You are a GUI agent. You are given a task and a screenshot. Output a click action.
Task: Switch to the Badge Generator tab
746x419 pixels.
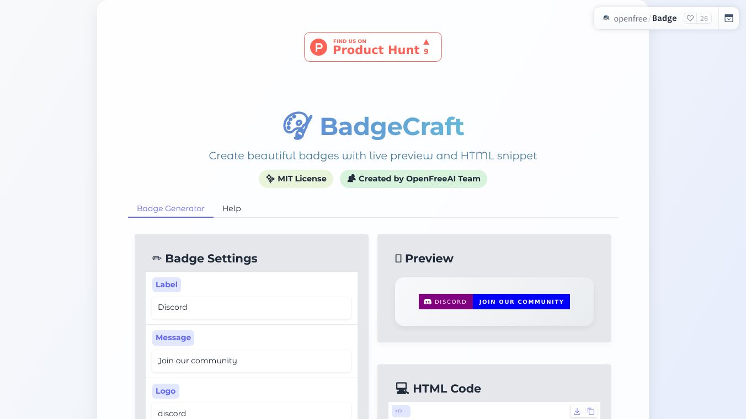pyautogui.click(x=170, y=208)
